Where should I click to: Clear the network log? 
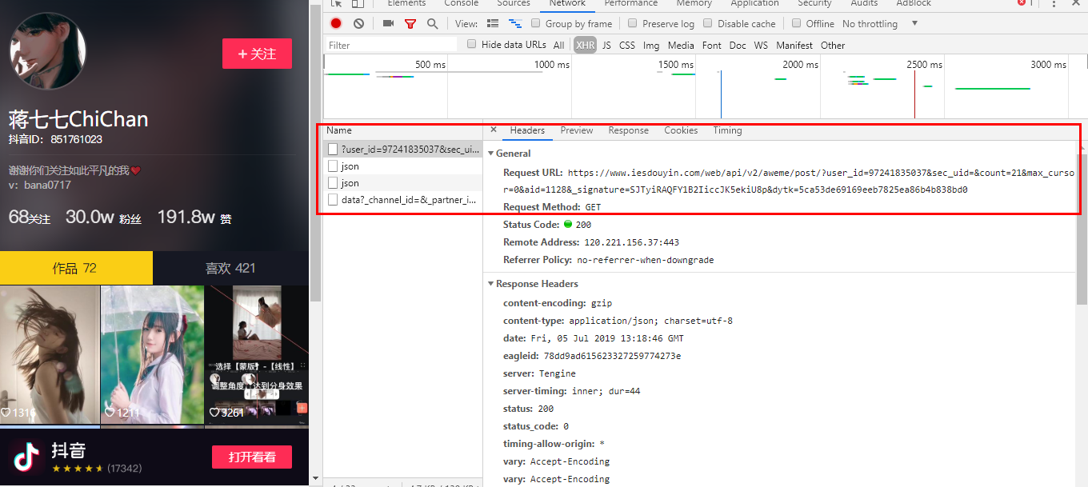[358, 24]
